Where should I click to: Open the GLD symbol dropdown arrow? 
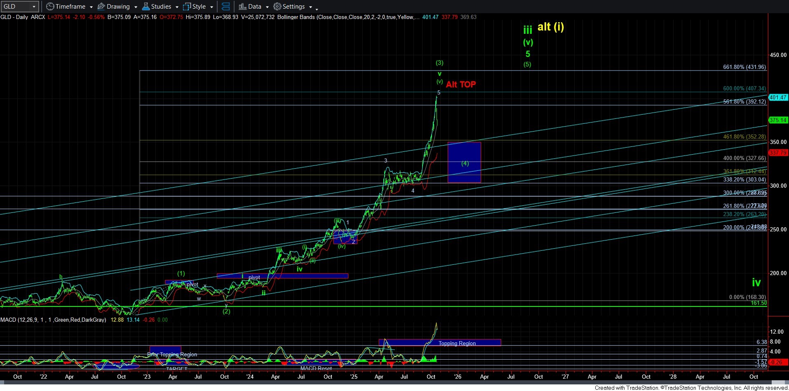pos(34,7)
